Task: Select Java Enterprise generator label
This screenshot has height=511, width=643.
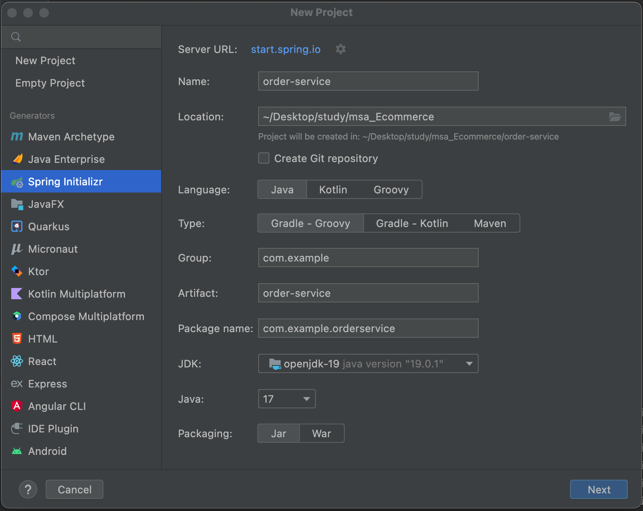Action: (x=67, y=159)
